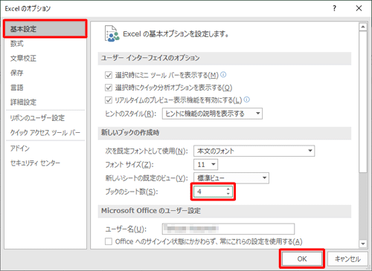Confirm with the OK button
The image size is (372, 271).
302,259
